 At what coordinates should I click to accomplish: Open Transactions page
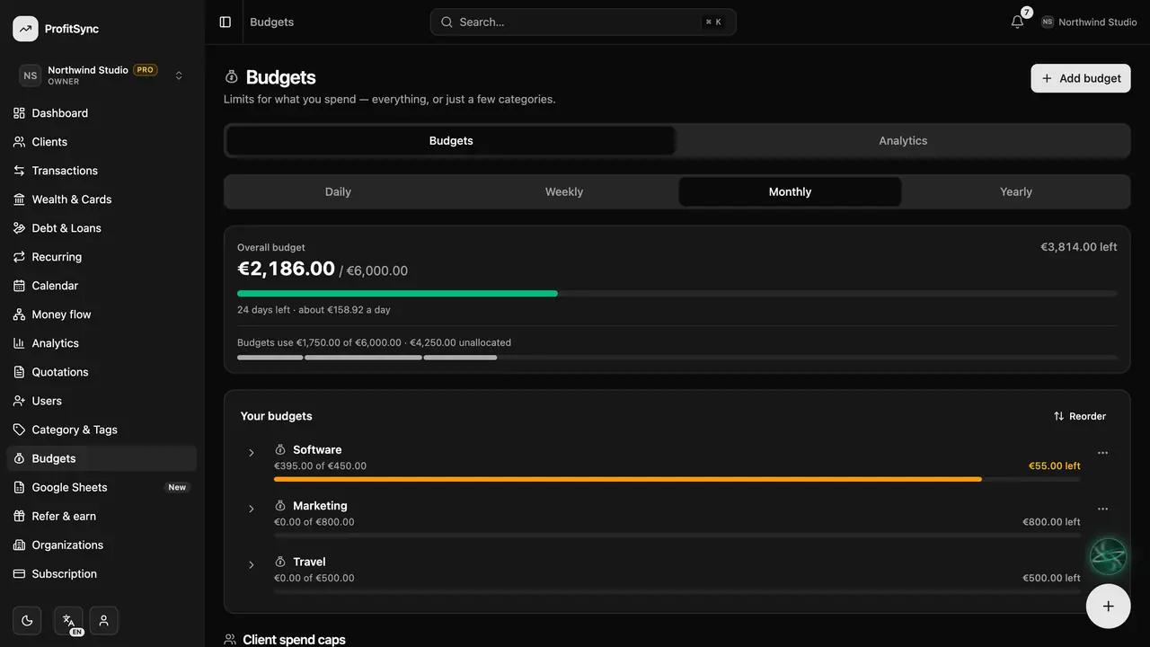[x=102, y=171]
